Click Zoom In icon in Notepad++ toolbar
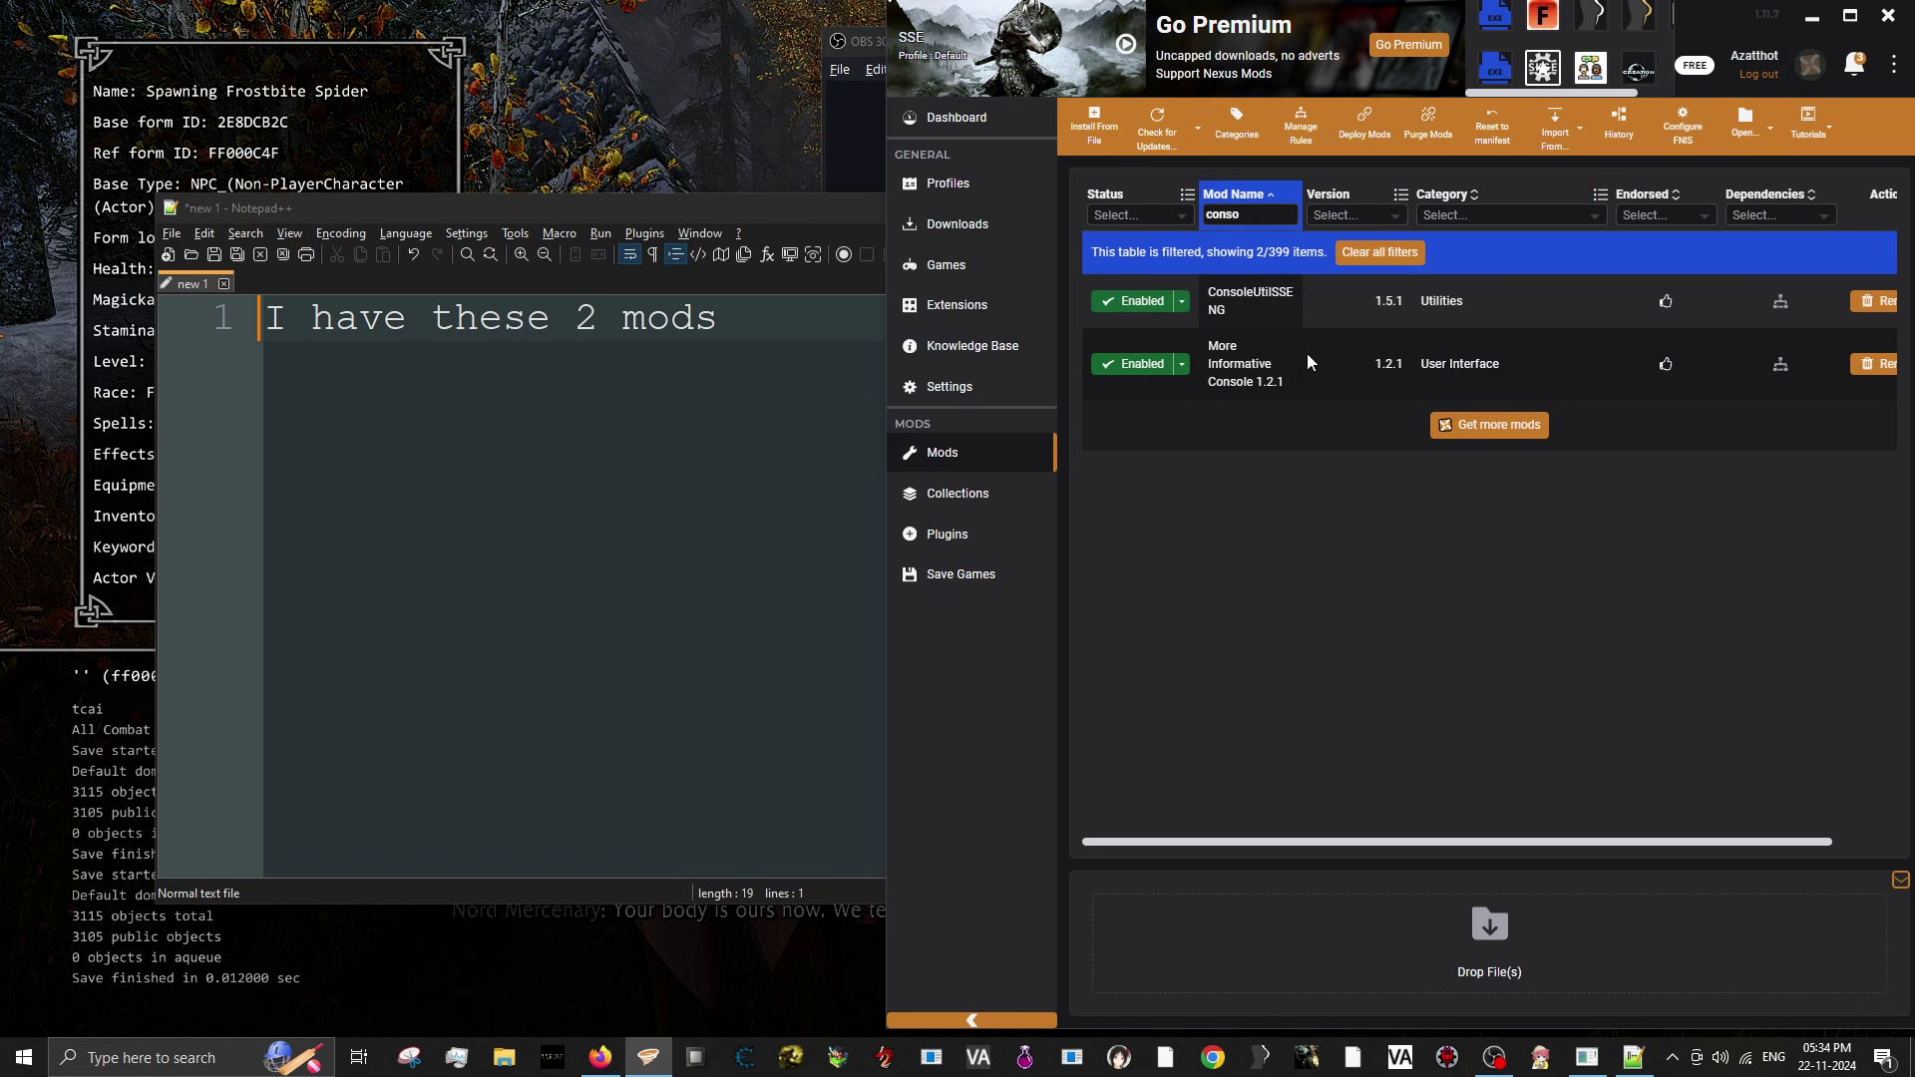The width and height of the screenshot is (1915, 1077). point(521,255)
